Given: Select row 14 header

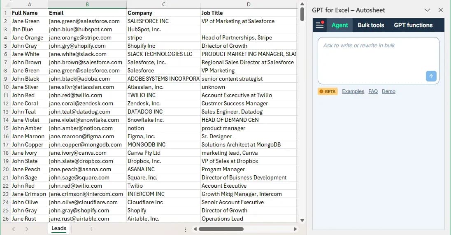Looking at the screenshot, I should pos(5,120).
